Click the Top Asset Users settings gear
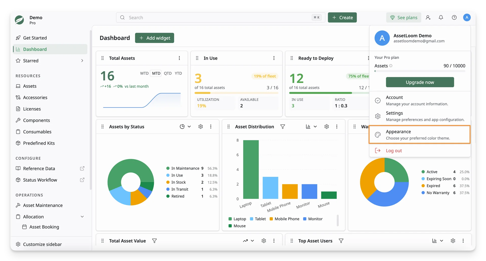The height and width of the screenshot is (261, 486). click(x=453, y=241)
